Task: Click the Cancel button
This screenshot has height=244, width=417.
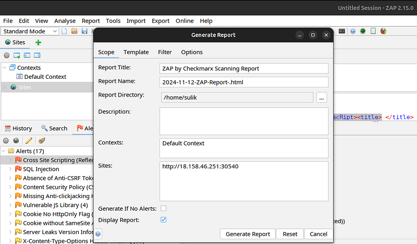Action: click(x=318, y=234)
